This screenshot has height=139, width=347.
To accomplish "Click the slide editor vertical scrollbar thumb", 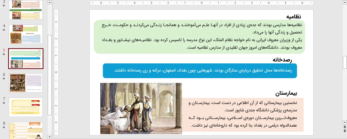I will [345, 62].
